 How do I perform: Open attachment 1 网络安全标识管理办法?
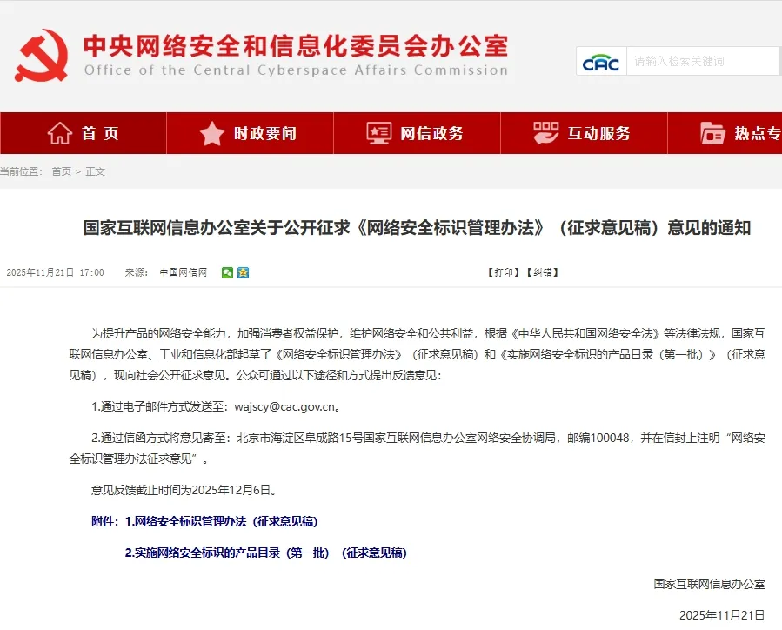point(221,521)
